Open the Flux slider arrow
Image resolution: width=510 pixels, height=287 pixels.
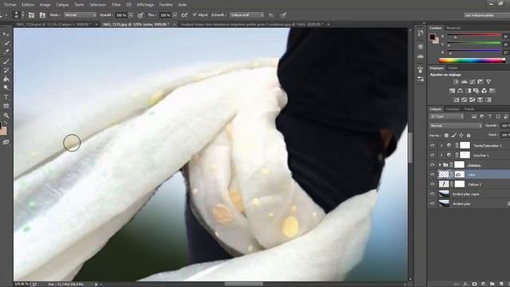[175, 15]
